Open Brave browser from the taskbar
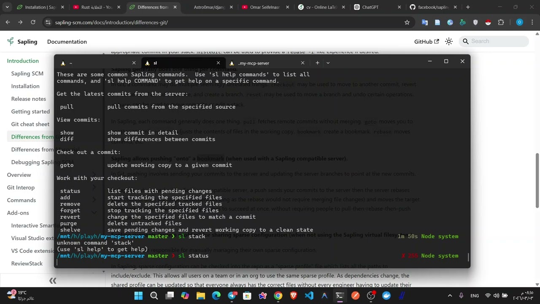Image resolution: width=540 pixels, height=304 pixels. coord(293,296)
